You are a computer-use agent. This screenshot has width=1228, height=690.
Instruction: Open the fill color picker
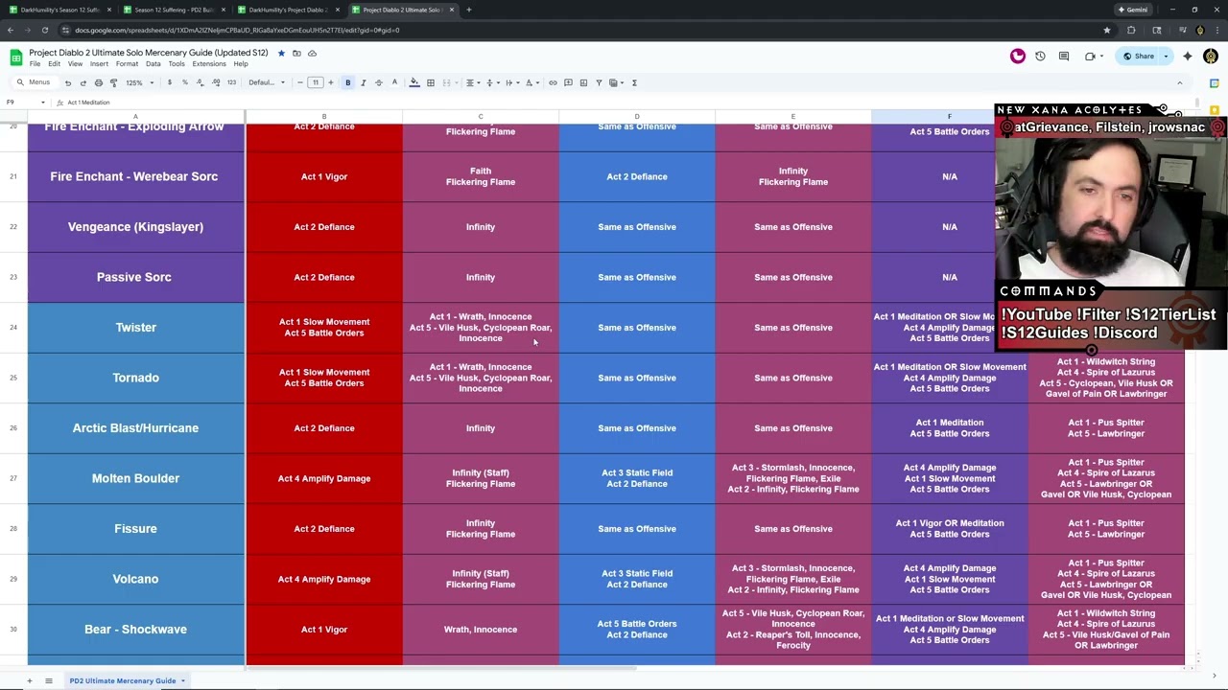(414, 82)
